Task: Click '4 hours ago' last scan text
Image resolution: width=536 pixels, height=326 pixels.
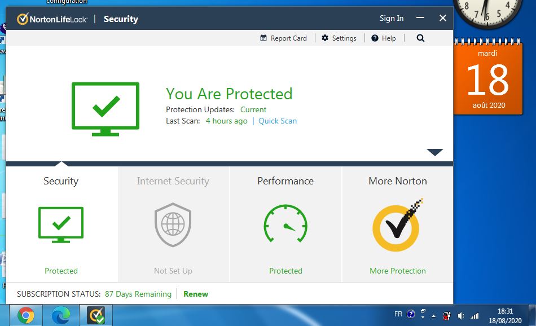Action: coord(226,121)
